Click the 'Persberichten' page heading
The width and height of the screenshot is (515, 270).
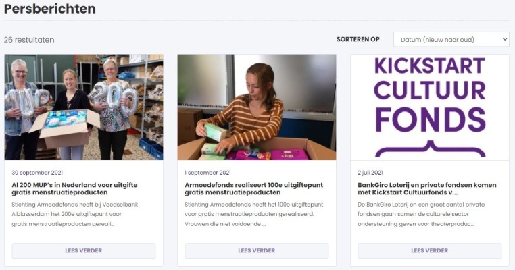pos(49,9)
